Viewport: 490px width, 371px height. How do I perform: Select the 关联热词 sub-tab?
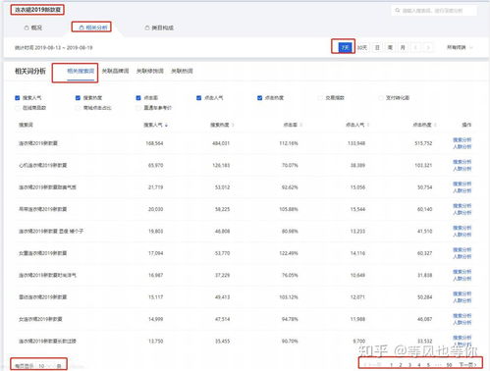tap(182, 71)
